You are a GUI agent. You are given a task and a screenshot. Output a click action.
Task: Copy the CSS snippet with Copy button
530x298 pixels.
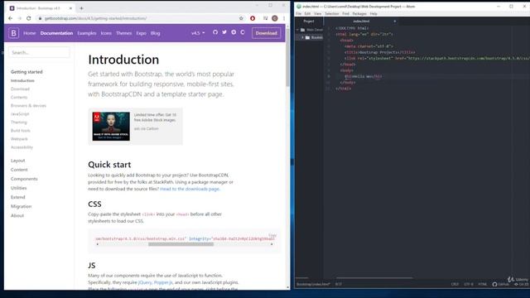[272, 235]
